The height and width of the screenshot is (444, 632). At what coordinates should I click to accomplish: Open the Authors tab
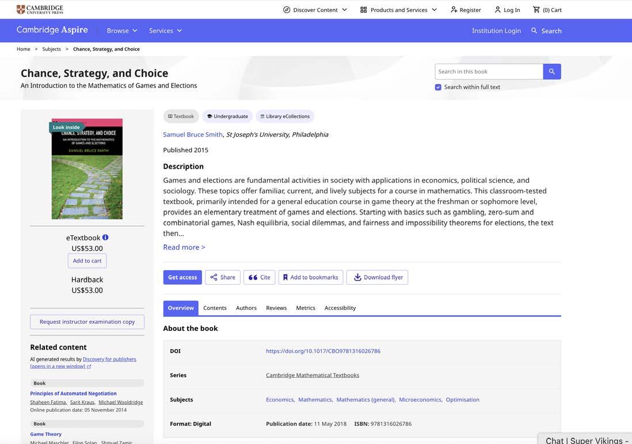246,308
